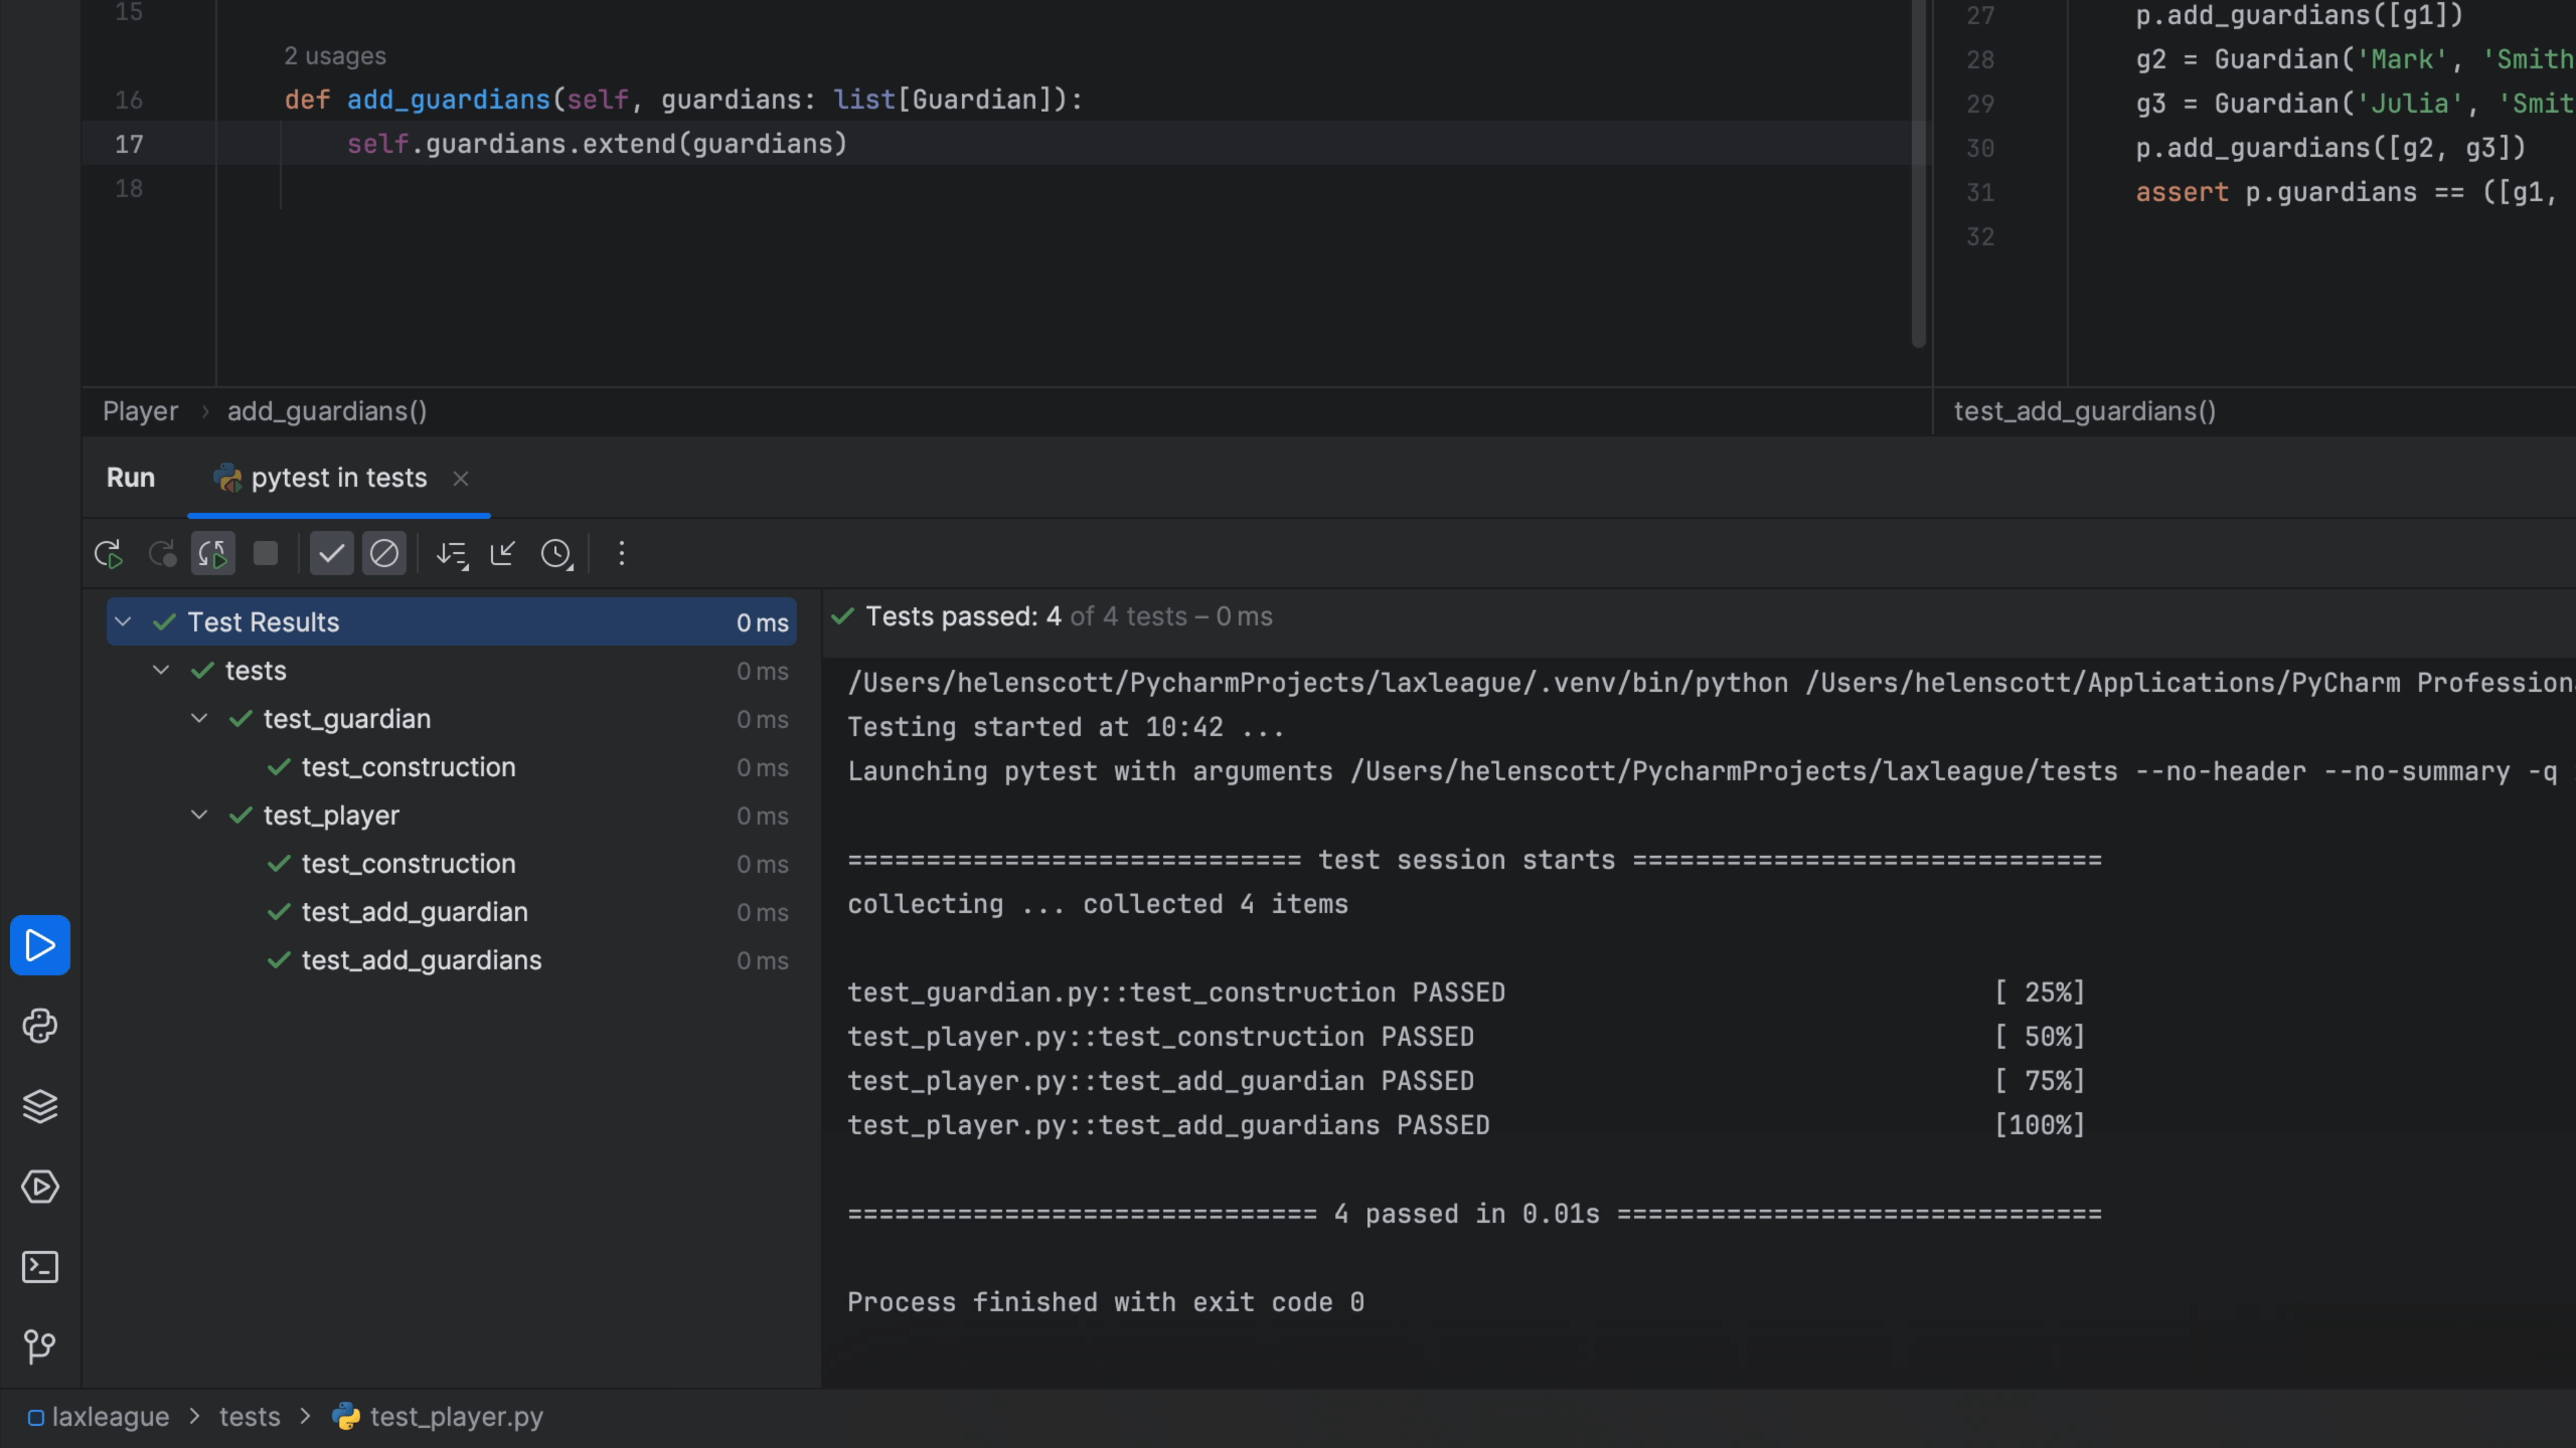Collapse the test_player node
The image size is (2576, 1448).
point(199,815)
